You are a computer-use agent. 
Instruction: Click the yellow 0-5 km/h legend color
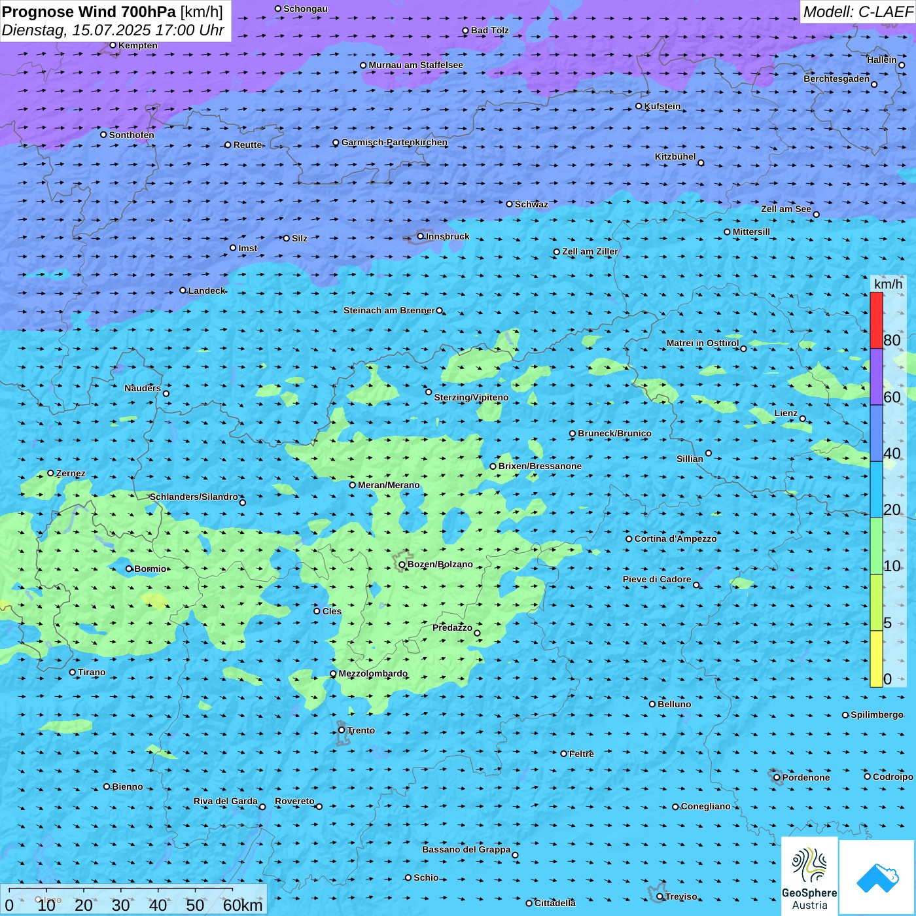coord(876,659)
